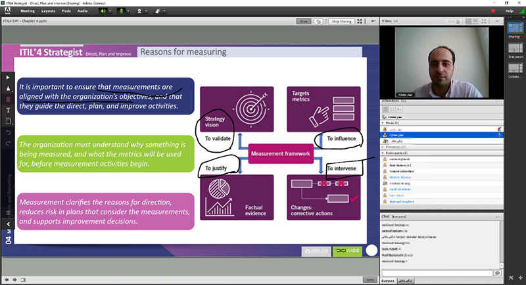526x285 pixels.
Task: Maximize the Video pod
Action: pyautogui.click(x=484, y=21)
